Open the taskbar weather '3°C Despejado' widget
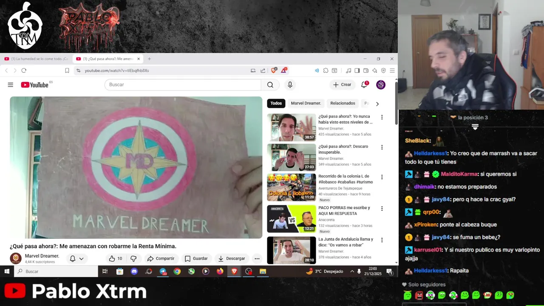The height and width of the screenshot is (306, 544). click(324, 271)
